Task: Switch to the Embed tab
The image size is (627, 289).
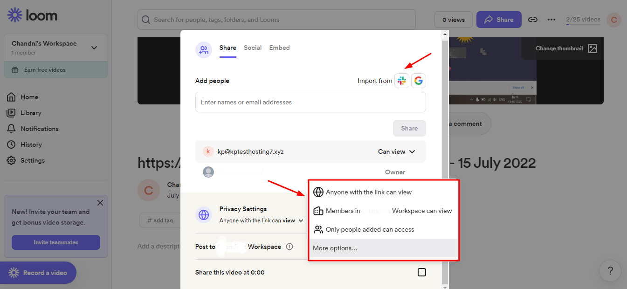Action: (279, 48)
